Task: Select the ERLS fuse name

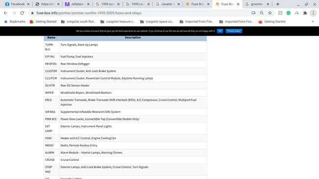Action: coord(49,100)
